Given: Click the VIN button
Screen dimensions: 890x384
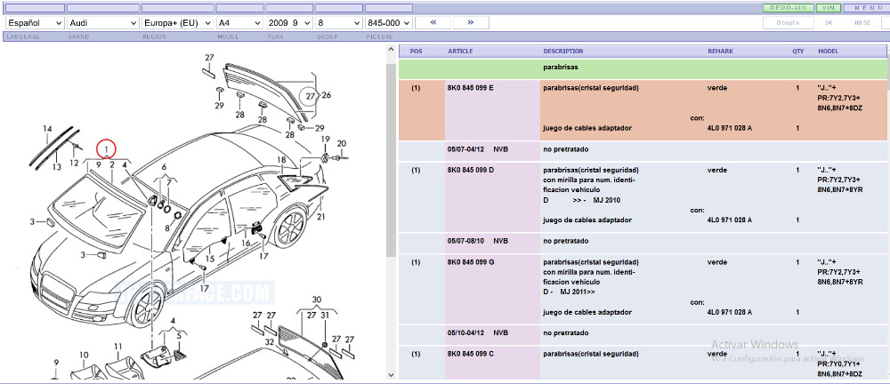Looking at the screenshot, I should pos(828,8).
